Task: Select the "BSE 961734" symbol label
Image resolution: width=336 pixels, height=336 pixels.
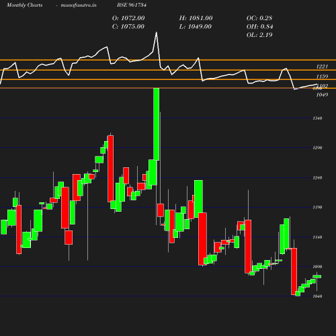Action: pyautogui.click(x=132, y=5)
